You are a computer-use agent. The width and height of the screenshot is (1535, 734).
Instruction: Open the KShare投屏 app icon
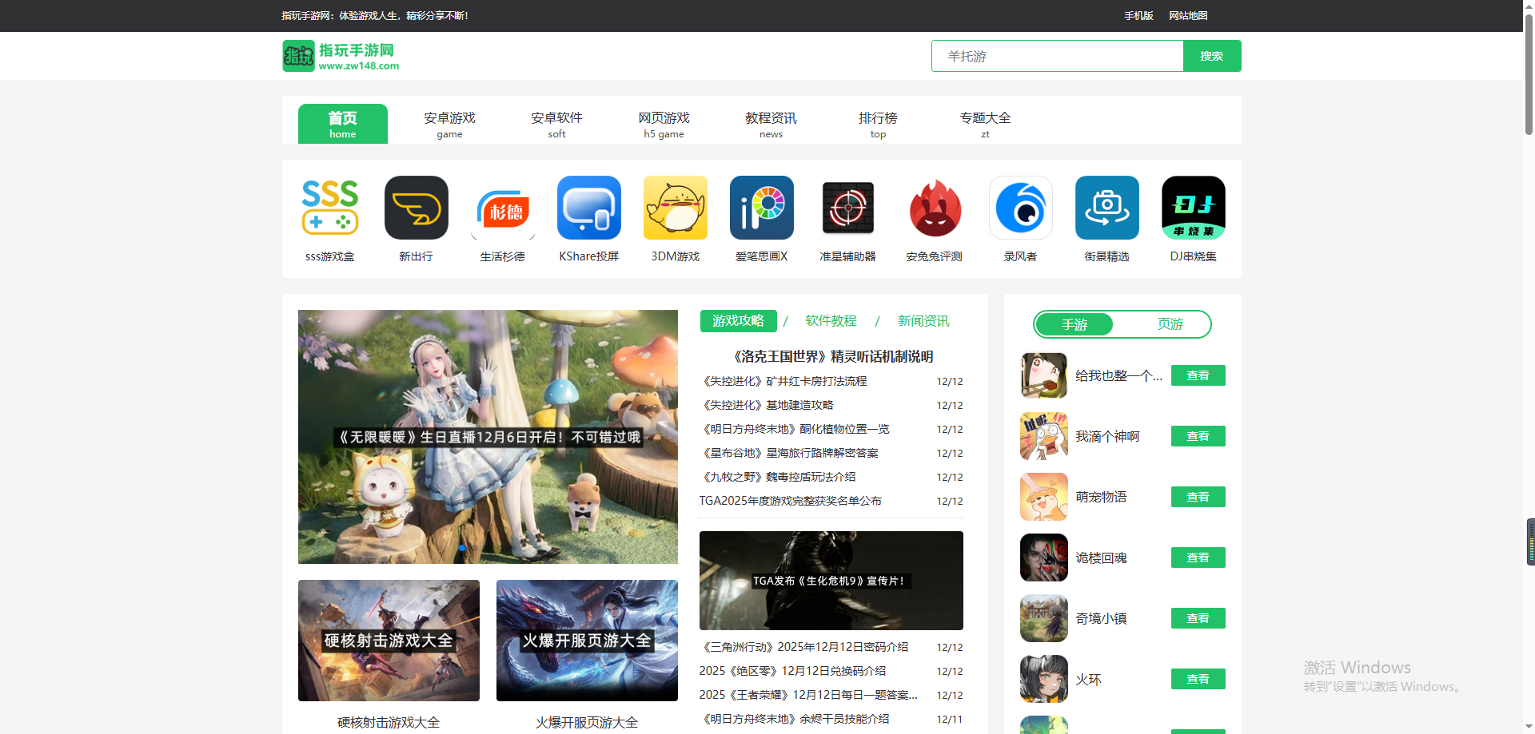point(588,208)
